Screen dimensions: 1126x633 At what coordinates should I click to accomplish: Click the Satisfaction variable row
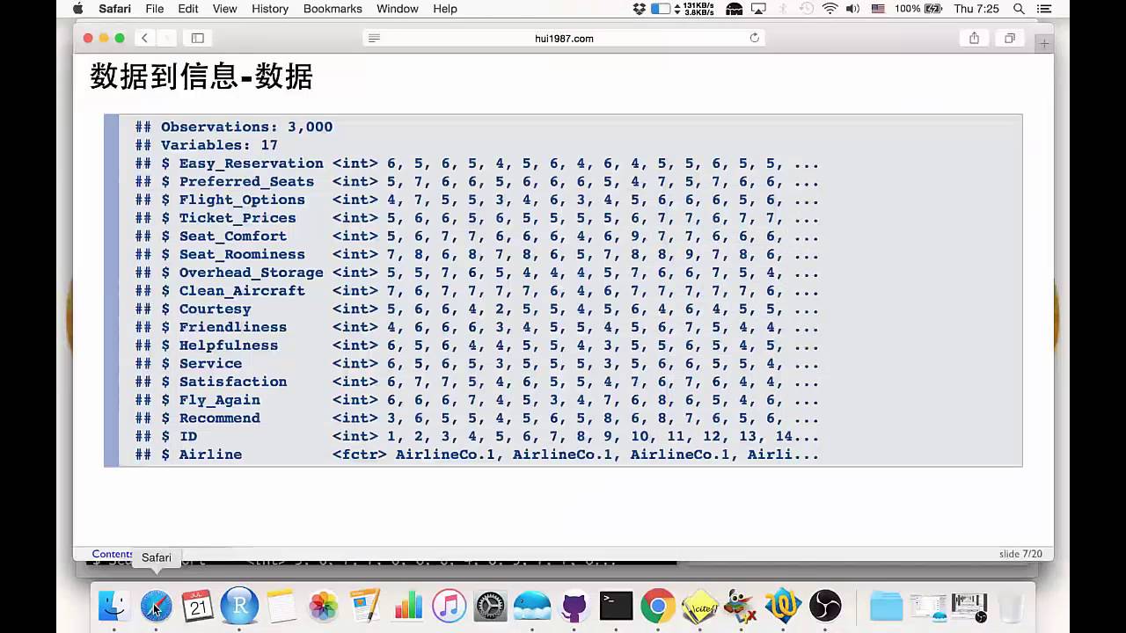click(x=477, y=382)
